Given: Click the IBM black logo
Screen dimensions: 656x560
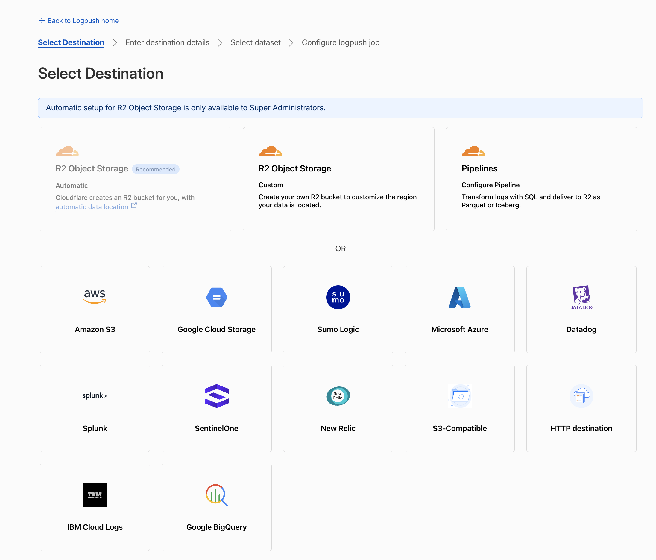Looking at the screenshot, I should click(95, 495).
